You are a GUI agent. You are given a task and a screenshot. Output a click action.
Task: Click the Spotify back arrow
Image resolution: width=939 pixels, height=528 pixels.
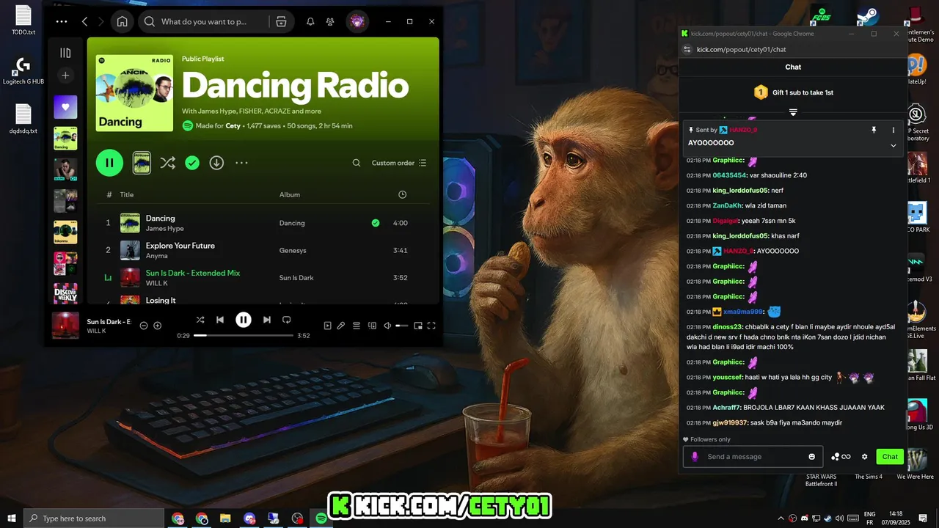point(85,21)
